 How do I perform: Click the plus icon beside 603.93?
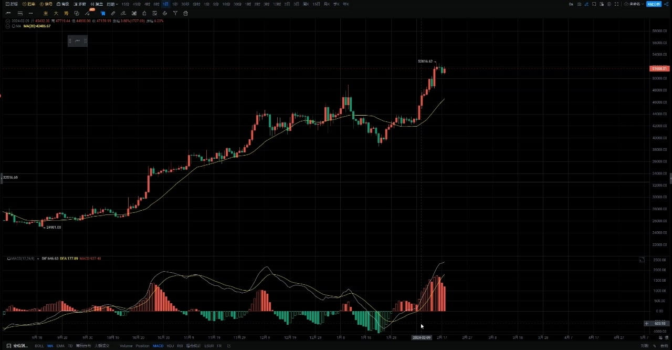[647, 324]
